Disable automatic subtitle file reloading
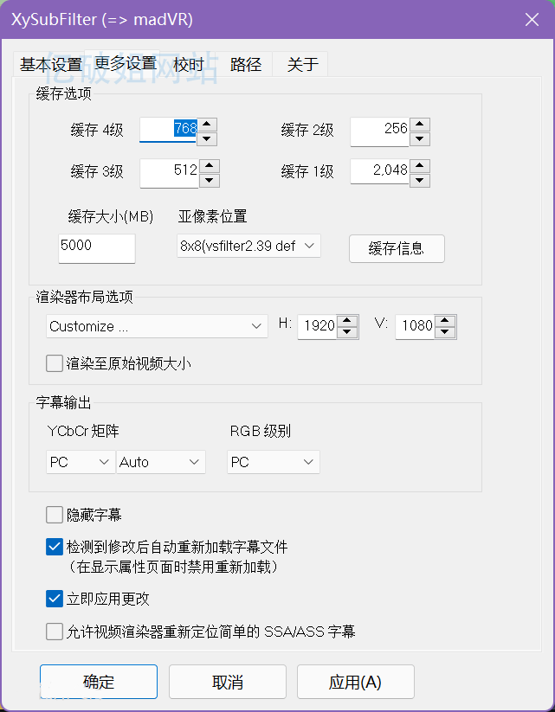The height and width of the screenshot is (712, 555). point(54,547)
